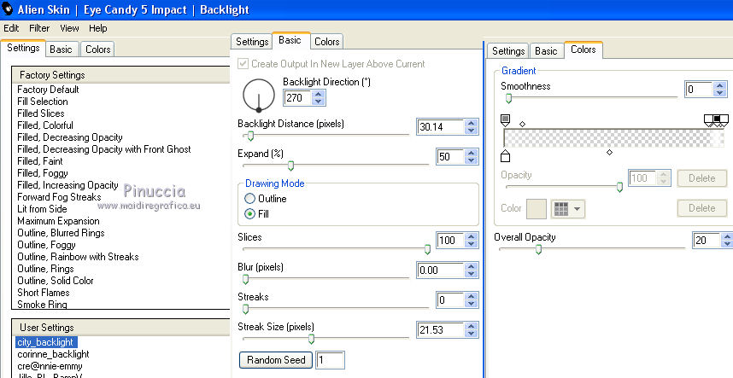The width and height of the screenshot is (733, 378).
Task: Select the left gradient opacity stop
Action: pos(505,120)
